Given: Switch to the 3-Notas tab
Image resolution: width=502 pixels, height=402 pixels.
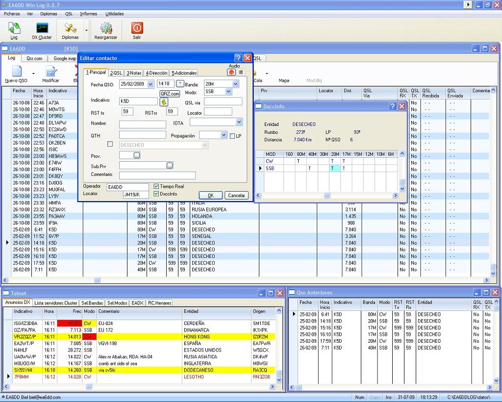Looking at the screenshot, I should [x=134, y=73].
